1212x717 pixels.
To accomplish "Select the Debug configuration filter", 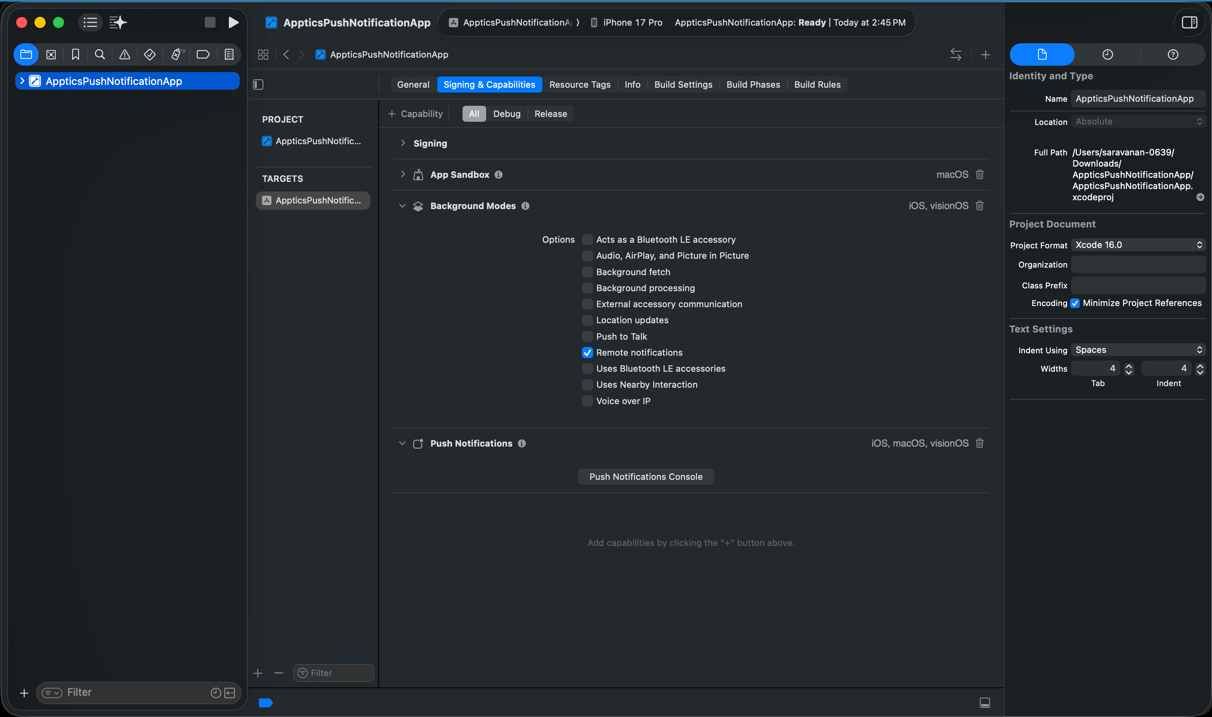I will coord(506,114).
